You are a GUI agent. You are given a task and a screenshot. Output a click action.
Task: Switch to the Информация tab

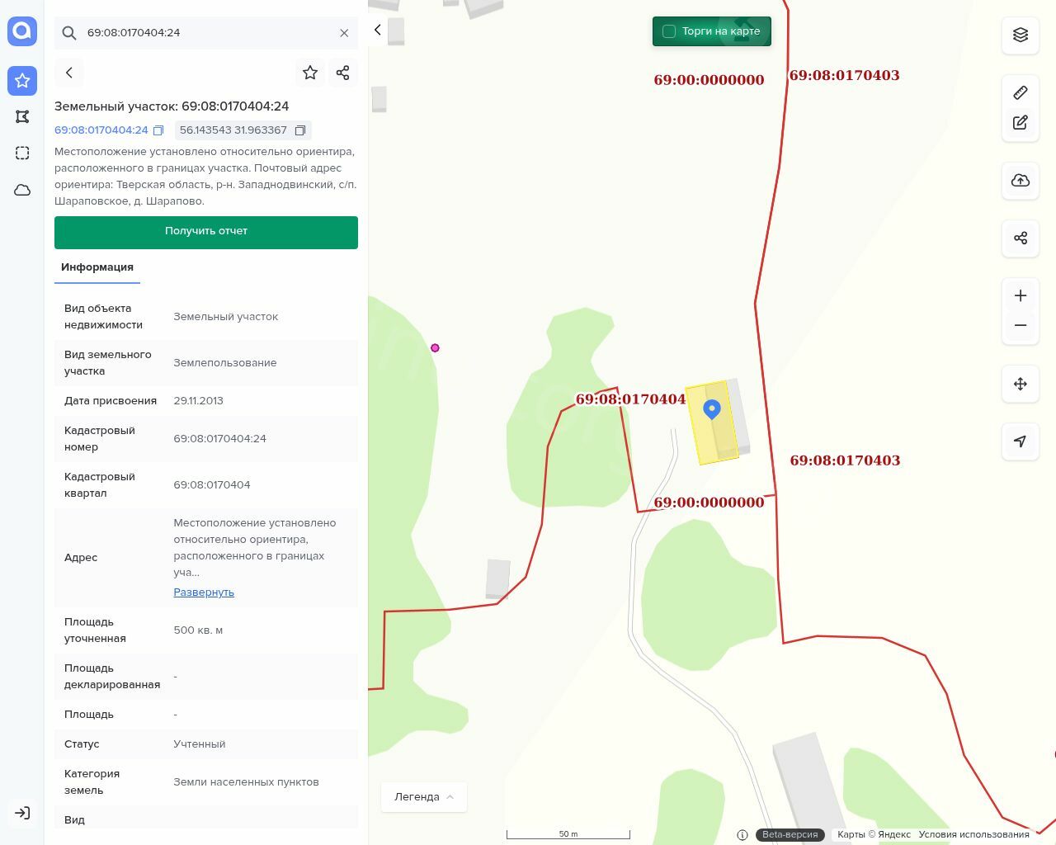97,267
